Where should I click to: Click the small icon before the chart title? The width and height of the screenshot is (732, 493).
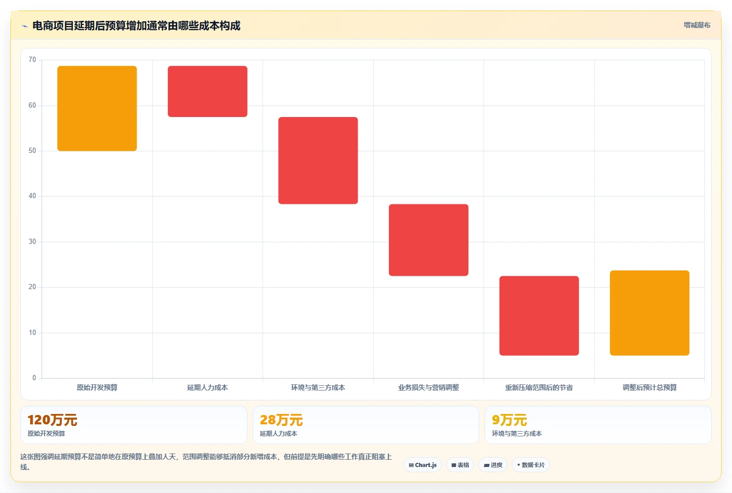(24, 26)
